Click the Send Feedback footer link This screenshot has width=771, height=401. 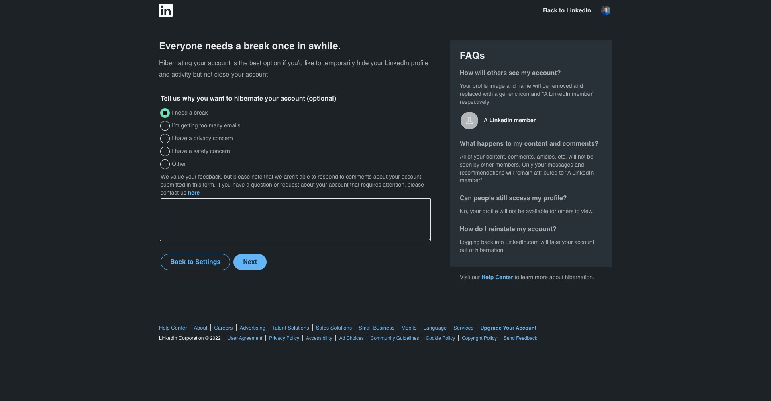520,338
